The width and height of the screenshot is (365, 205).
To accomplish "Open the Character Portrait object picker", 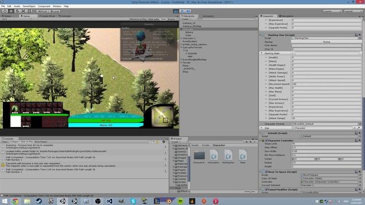I will tap(360, 124).
